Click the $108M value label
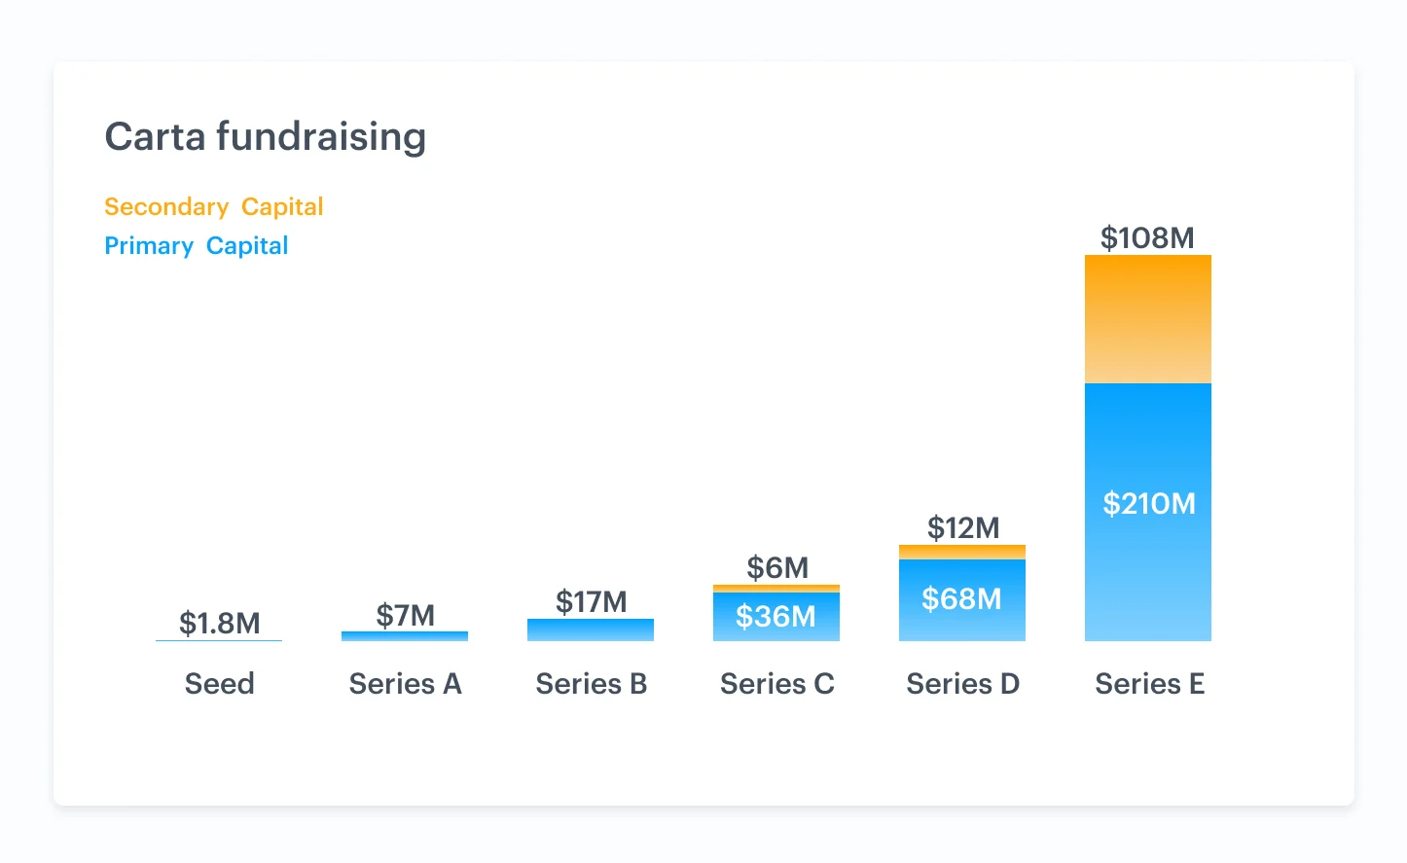The image size is (1407, 863). [1147, 237]
